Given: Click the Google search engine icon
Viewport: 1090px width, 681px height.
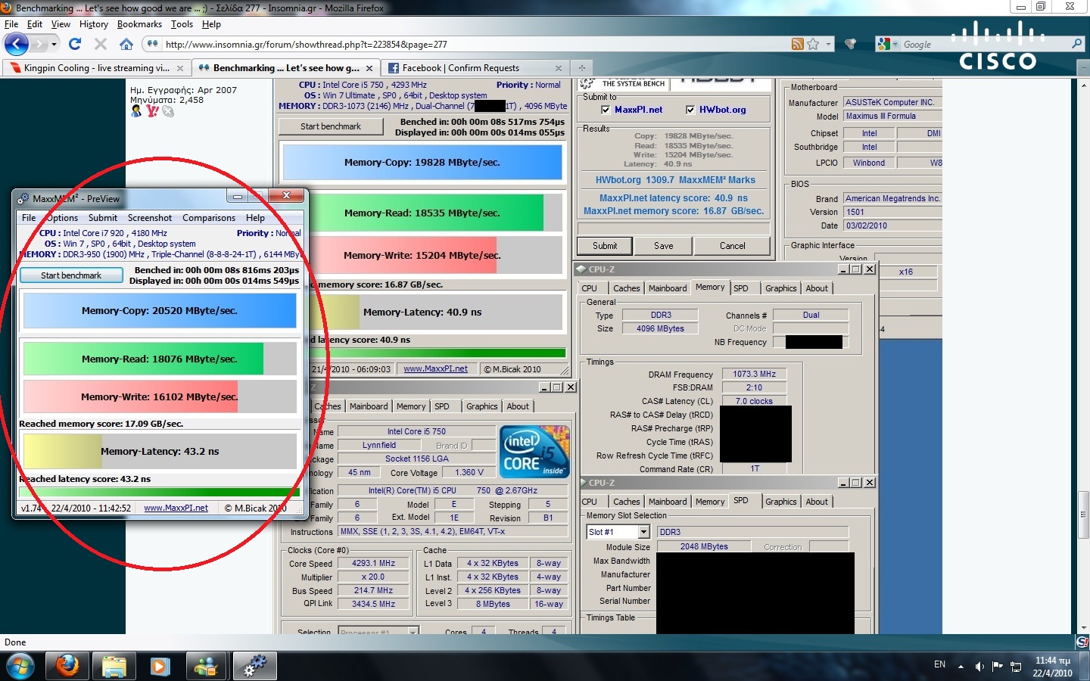Looking at the screenshot, I should coord(883,44).
